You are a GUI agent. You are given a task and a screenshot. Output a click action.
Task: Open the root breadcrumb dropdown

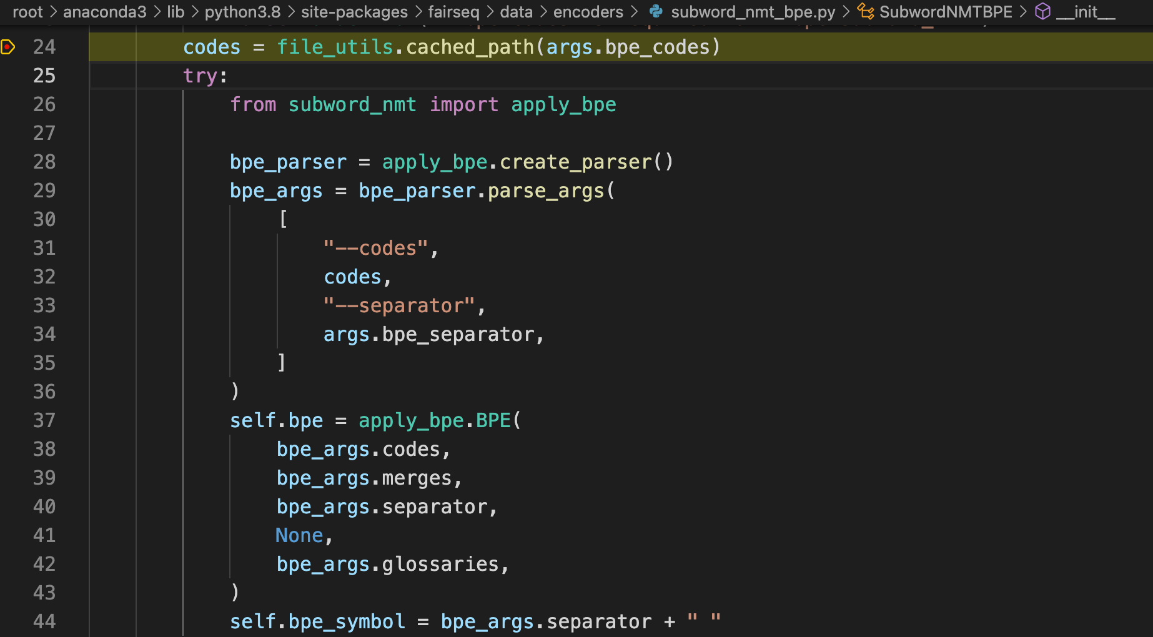pos(27,11)
